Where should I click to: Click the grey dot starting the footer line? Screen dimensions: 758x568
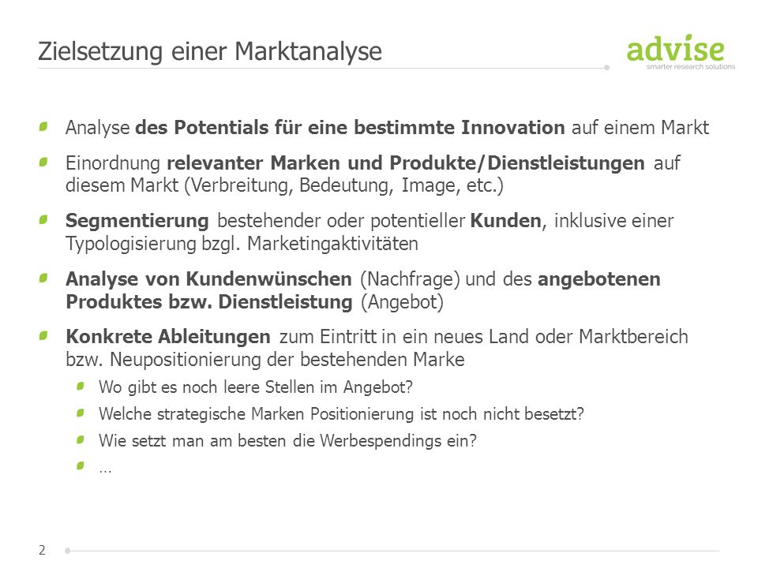tap(68, 551)
